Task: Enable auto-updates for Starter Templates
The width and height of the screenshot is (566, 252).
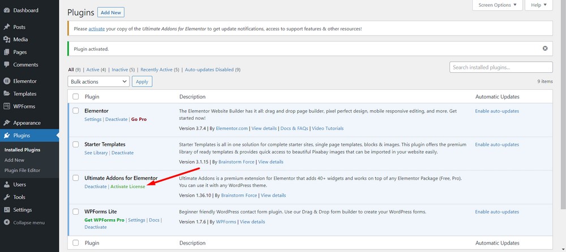Action: pos(497,145)
